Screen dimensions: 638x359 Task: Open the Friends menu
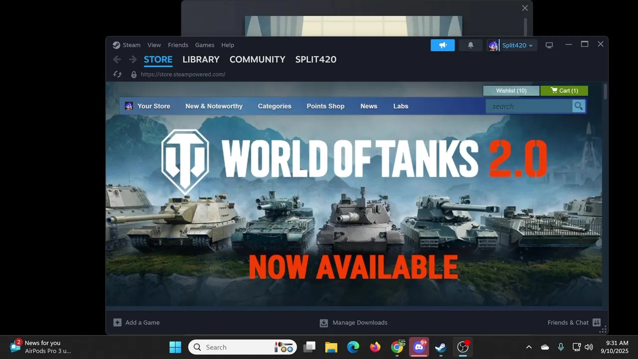tap(178, 45)
